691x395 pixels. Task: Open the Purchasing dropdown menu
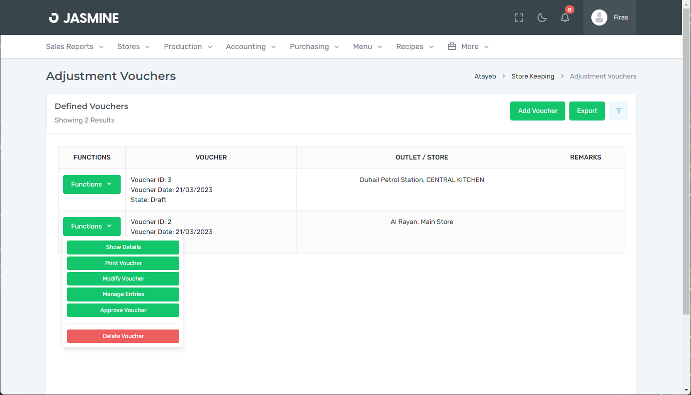click(314, 46)
